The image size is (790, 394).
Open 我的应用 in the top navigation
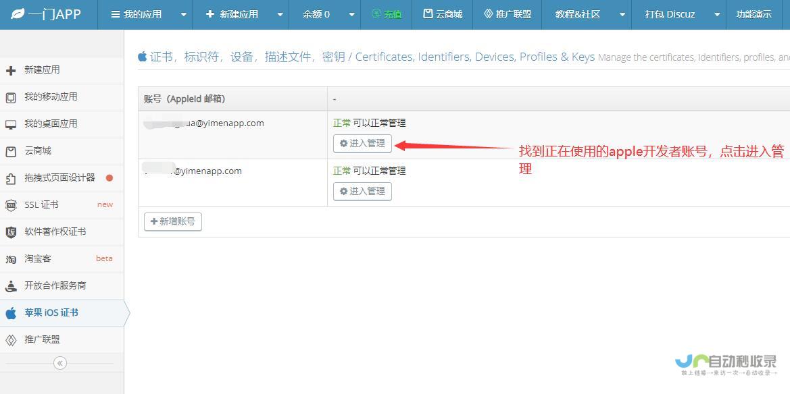point(143,15)
